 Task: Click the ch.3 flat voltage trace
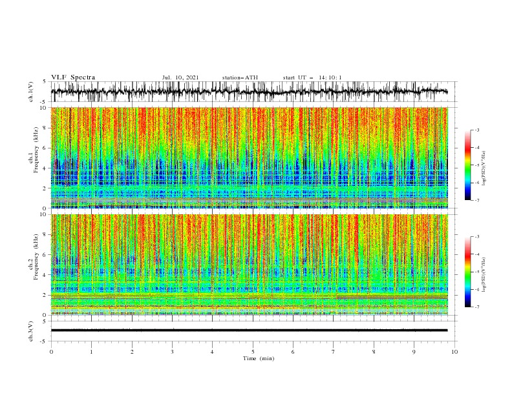pos(249,330)
